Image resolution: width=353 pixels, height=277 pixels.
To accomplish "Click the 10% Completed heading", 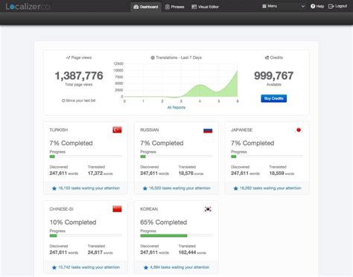I will pyautogui.click(x=73, y=223).
